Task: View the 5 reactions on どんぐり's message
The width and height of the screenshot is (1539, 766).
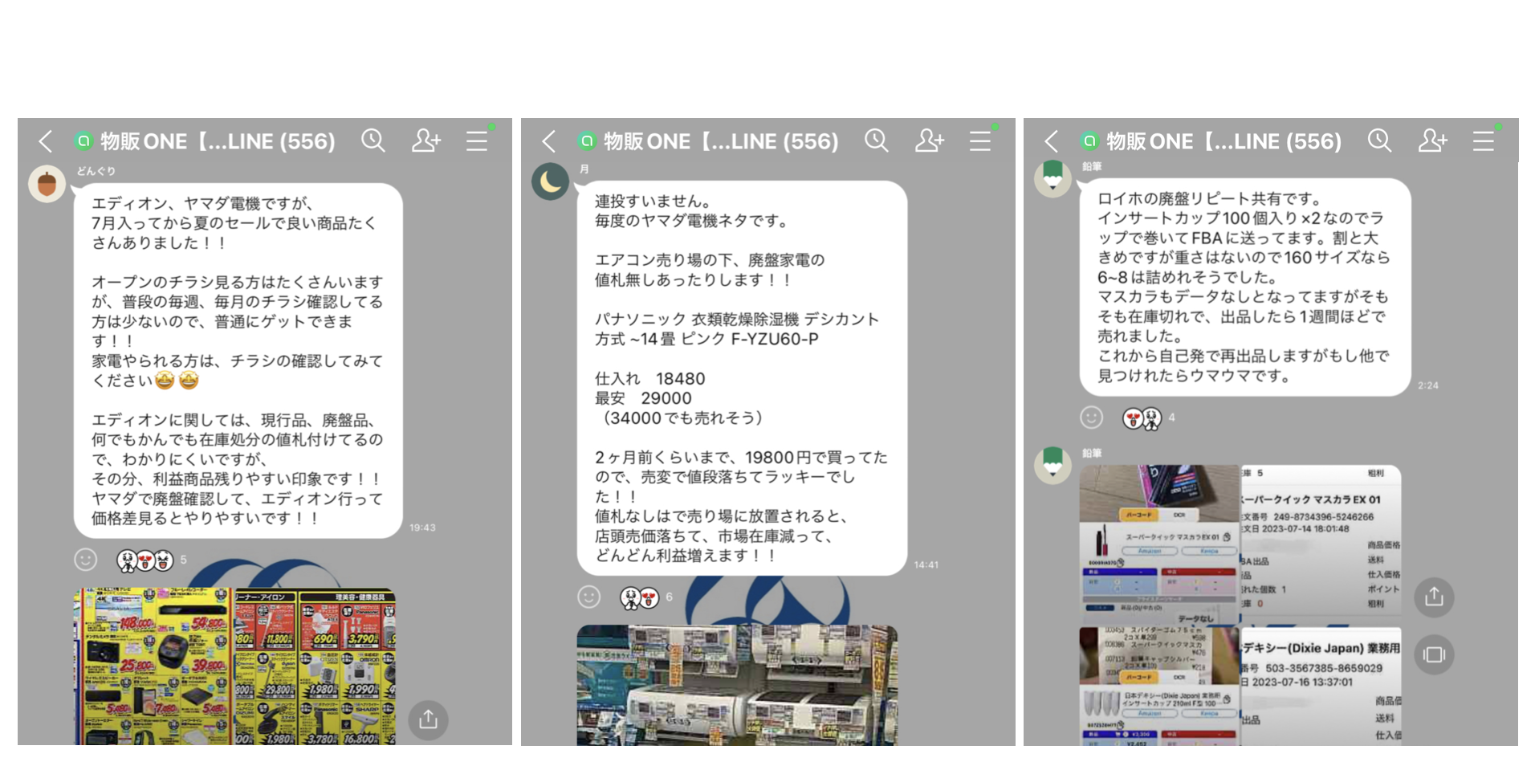Action: point(151,560)
